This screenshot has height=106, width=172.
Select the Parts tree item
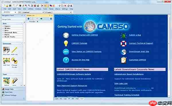tap(7, 35)
